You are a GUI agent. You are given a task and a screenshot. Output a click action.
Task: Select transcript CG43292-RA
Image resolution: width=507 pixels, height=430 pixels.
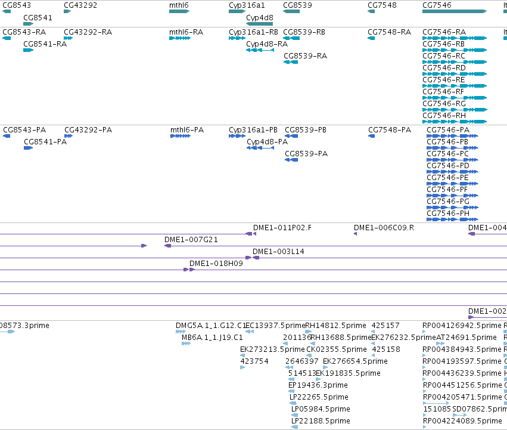pyautogui.click(x=88, y=32)
